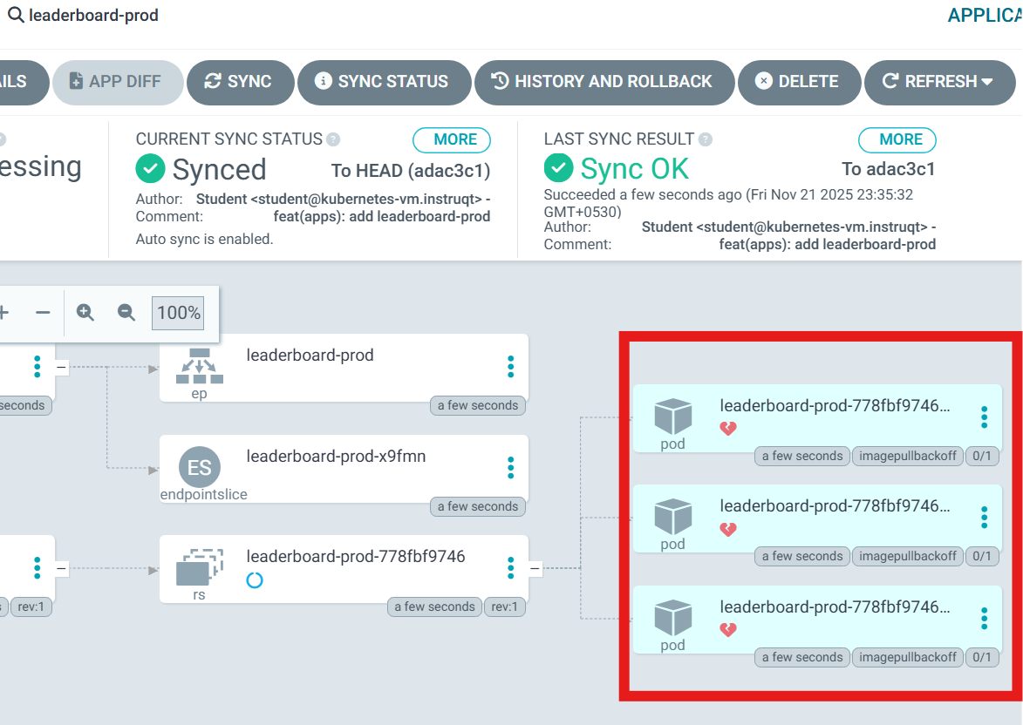The height and width of the screenshot is (725, 1023).
Task: Open kebab menu of first pod
Action: click(x=985, y=417)
